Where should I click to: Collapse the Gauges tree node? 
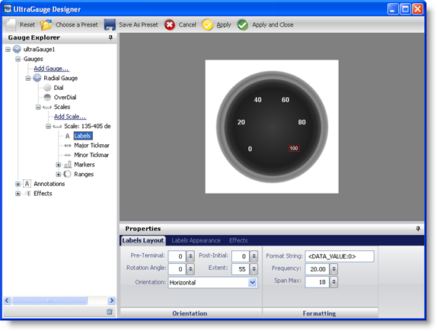[x=18, y=59]
